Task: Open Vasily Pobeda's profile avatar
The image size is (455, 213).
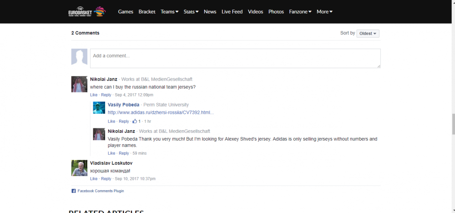Action: pos(99,108)
